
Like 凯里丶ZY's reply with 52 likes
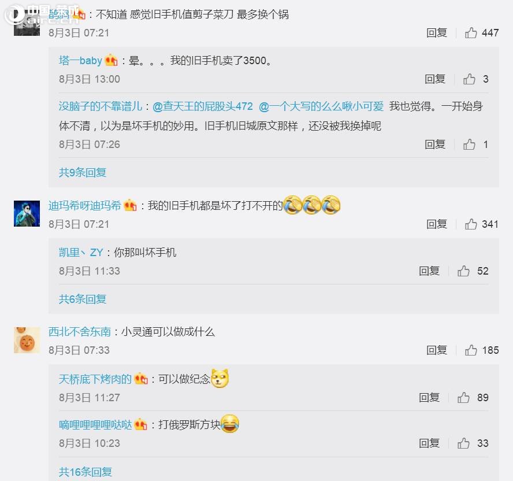463,271
